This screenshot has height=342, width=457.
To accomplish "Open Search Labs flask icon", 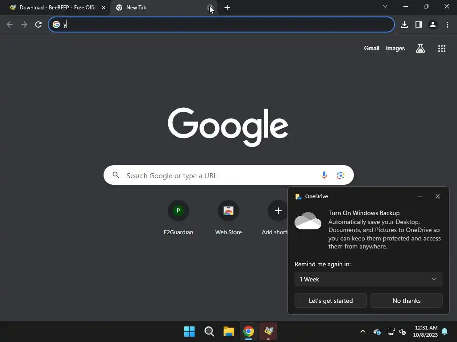I will pos(420,48).
